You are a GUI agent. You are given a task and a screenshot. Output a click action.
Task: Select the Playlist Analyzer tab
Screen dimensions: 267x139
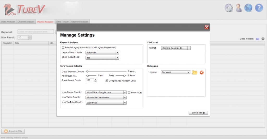pyautogui.click(x=45, y=22)
